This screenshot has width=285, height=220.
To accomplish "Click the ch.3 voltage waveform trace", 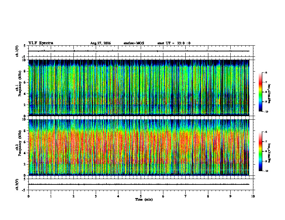I will [139, 184].
